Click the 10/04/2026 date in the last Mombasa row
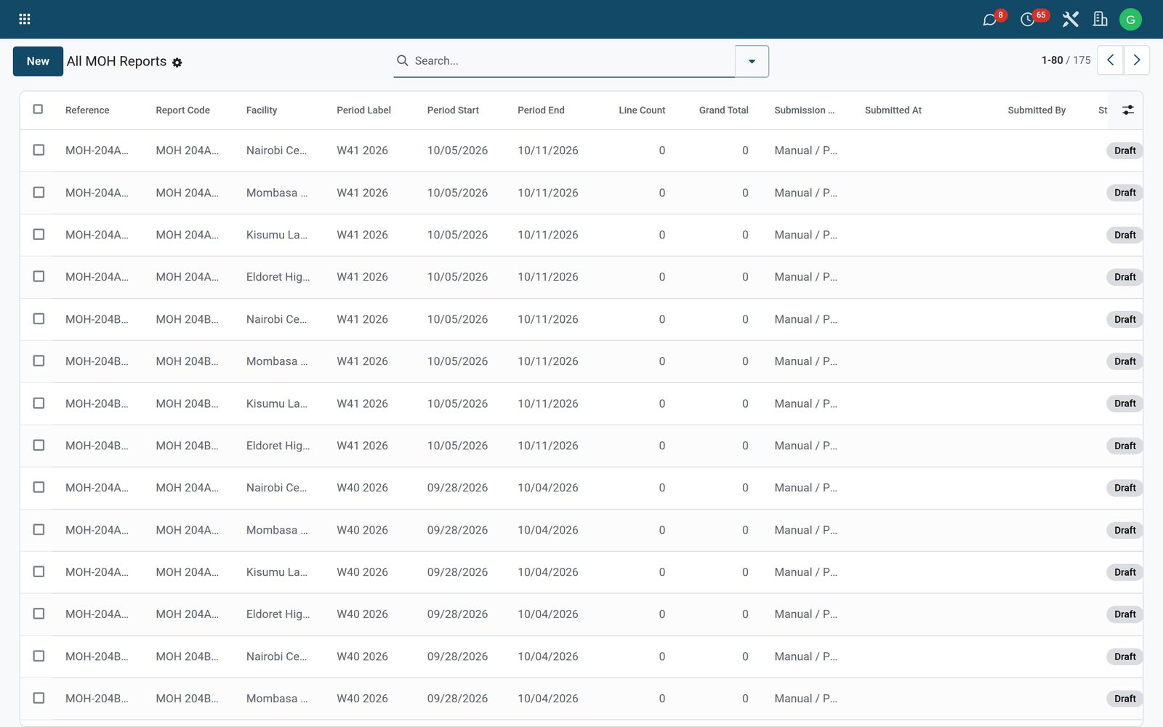The width and height of the screenshot is (1163, 727). click(x=548, y=699)
